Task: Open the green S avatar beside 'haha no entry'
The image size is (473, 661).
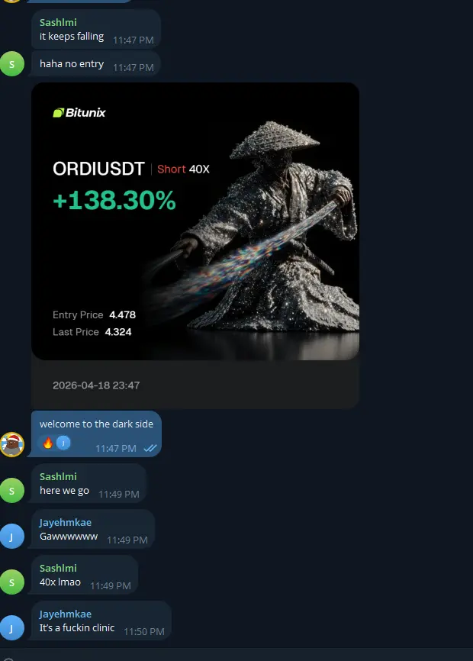Action: (11, 64)
